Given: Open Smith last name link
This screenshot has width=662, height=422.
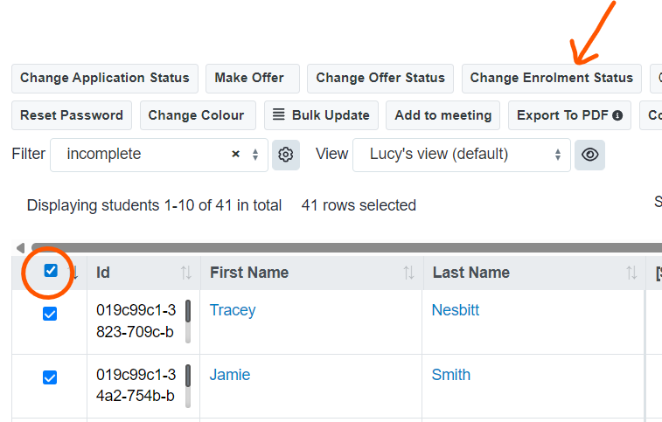Looking at the screenshot, I should (x=451, y=375).
